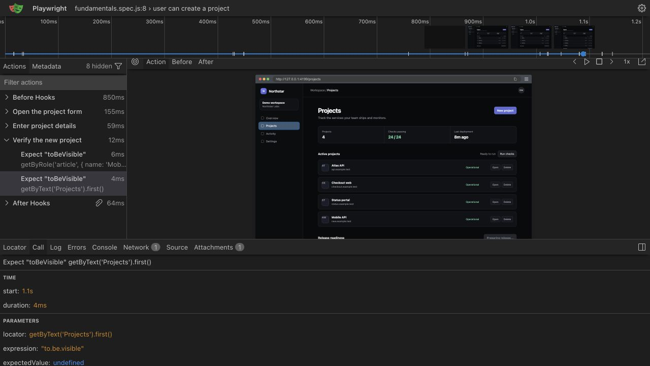Open the settings gear icon
This screenshot has width=650, height=366.
641,8
